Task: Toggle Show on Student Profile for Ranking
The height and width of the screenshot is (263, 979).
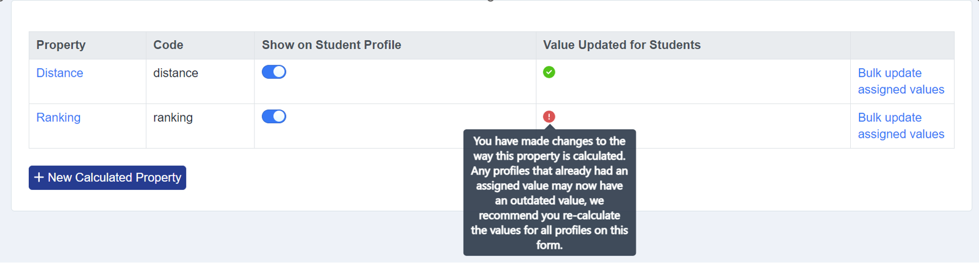Action: tap(274, 116)
